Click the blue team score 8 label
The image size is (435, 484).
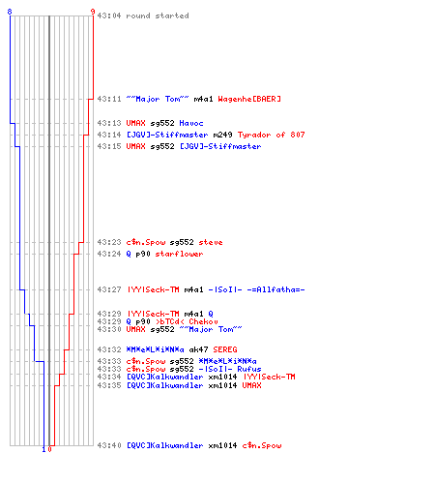(10, 12)
